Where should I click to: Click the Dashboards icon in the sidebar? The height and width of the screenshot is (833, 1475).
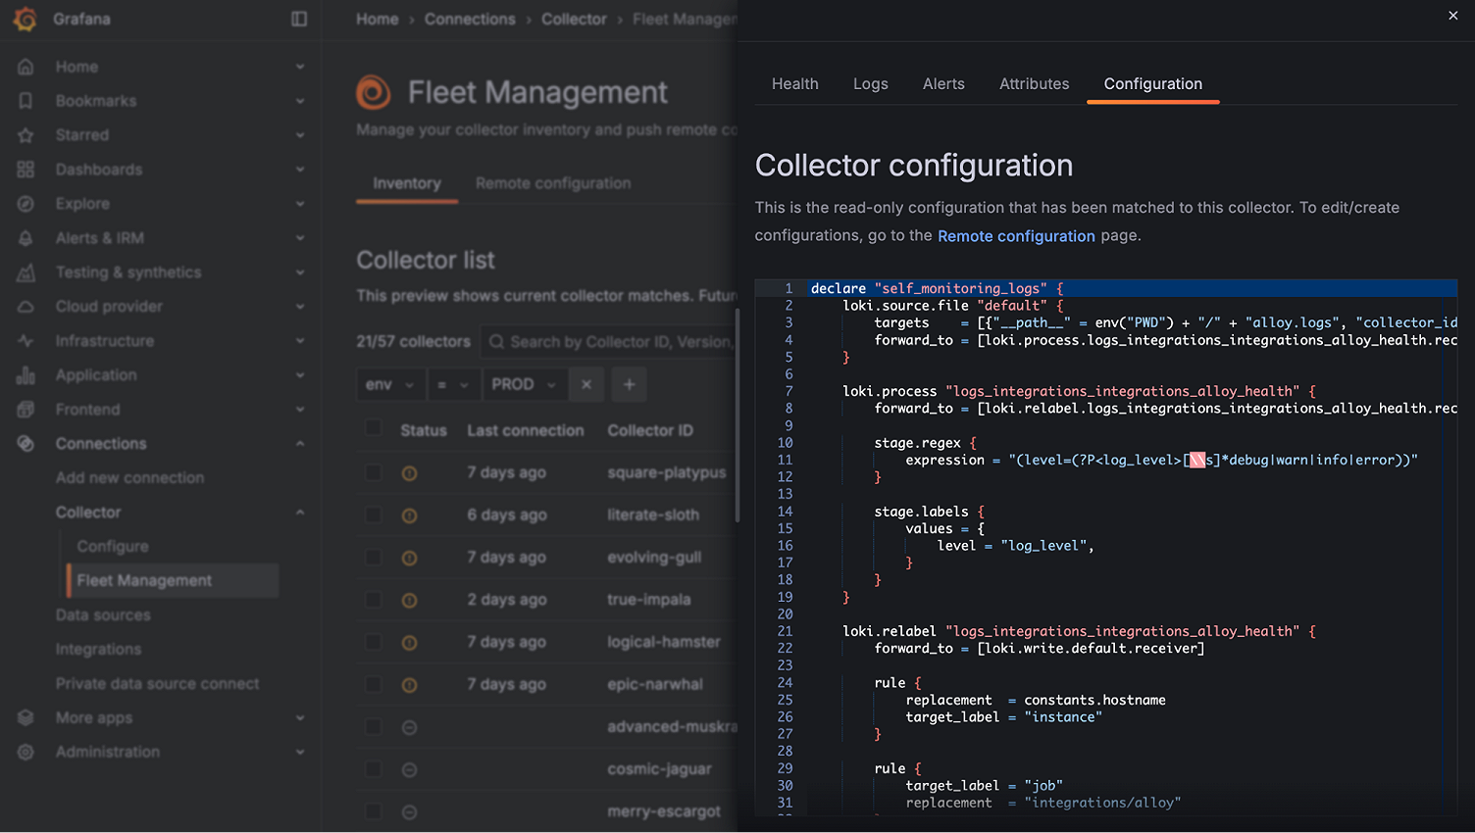pos(26,169)
